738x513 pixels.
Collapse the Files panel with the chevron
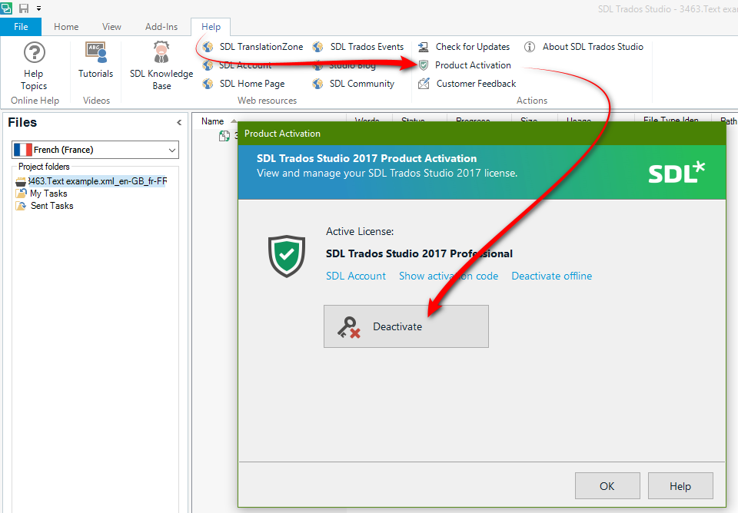click(x=179, y=122)
